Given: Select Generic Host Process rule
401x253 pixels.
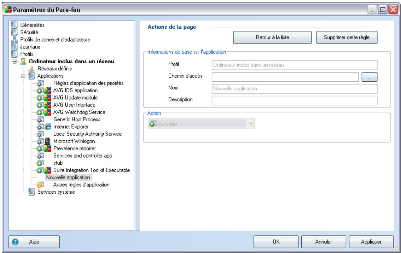Looking at the screenshot, I should 77,119.
